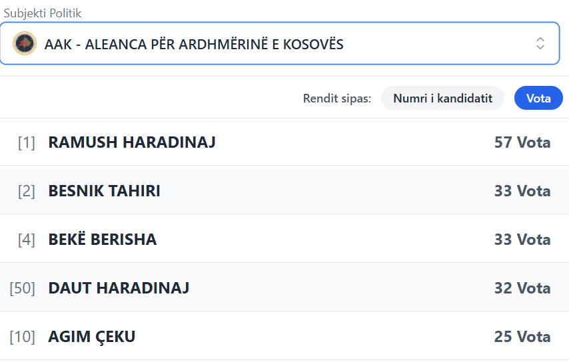Sort candidates by Numri i kandidatit

442,98
